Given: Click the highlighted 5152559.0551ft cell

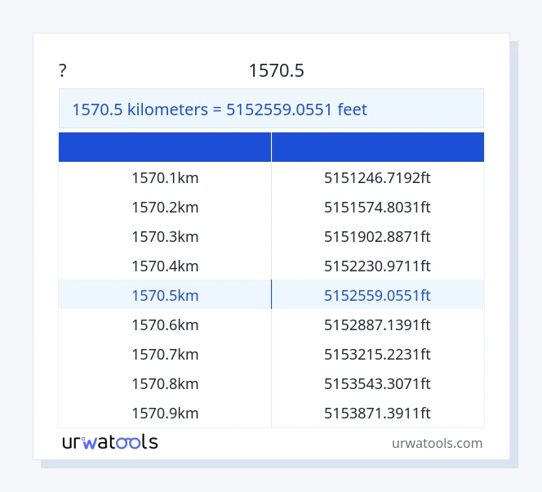Looking at the screenshot, I should [377, 295].
